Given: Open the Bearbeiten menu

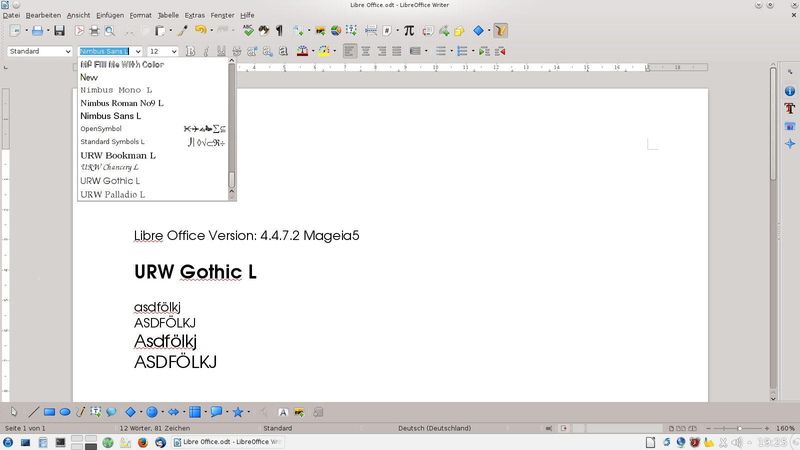Looking at the screenshot, I should [x=43, y=15].
